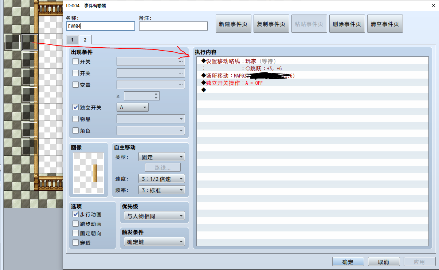Viewport: 439px width, 270px height.
Task: Click the 清空事件页 button
Action: (x=385, y=24)
